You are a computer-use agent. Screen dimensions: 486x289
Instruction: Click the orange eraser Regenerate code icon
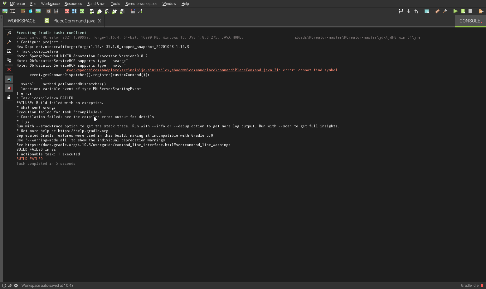[437, 11]
